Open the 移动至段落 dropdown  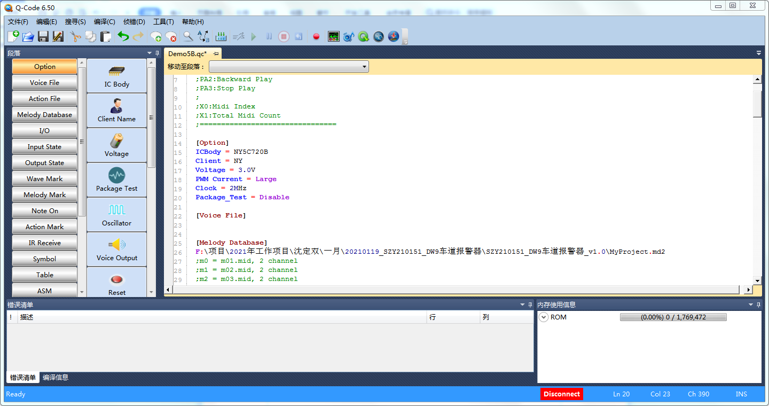(288, 67)
